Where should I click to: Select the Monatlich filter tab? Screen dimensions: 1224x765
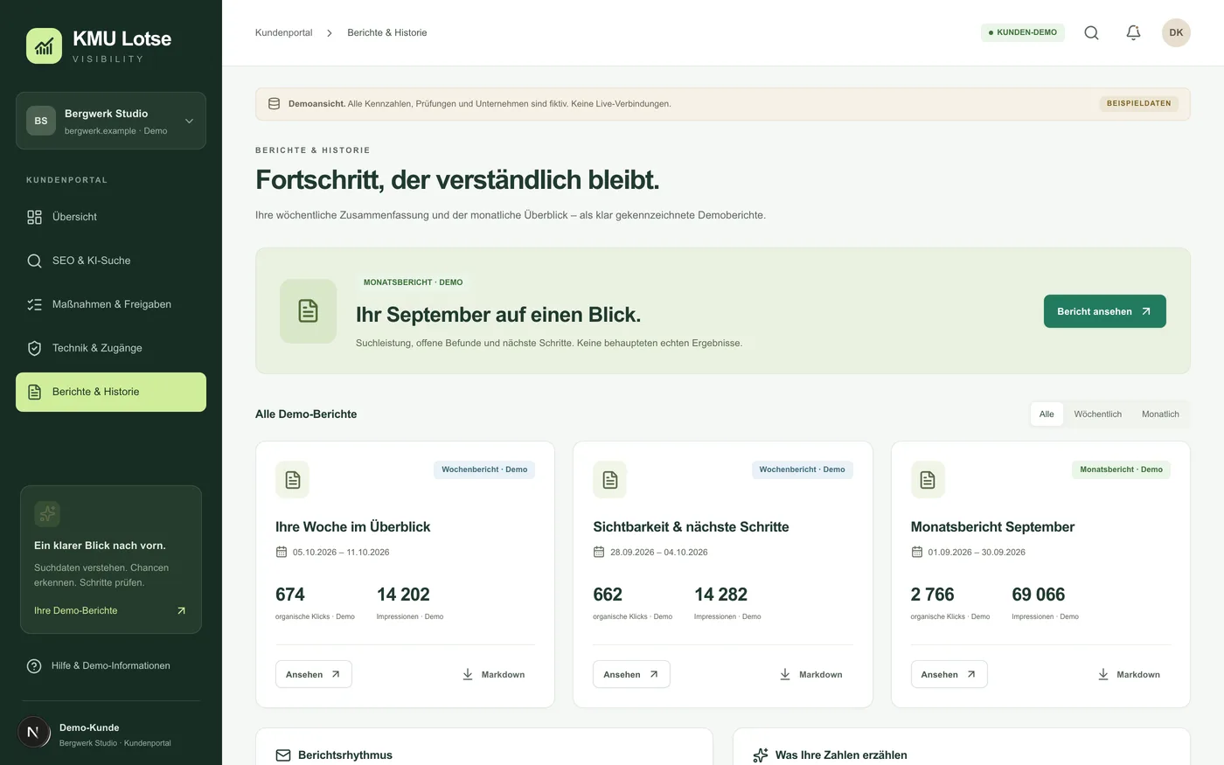tap(1160, 414)
